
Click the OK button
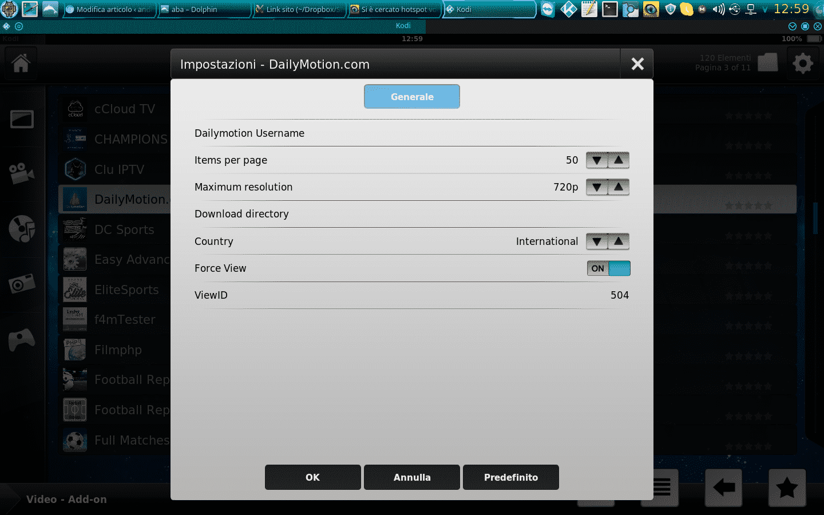point(312,477)
